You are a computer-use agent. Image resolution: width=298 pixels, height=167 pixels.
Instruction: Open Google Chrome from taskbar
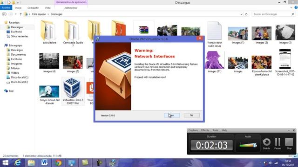tap(58, 163)
